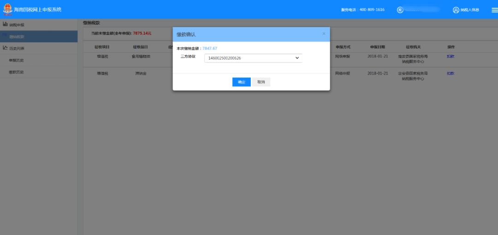
Task: Click the 三方协议 field label
Action: point(188,57)
